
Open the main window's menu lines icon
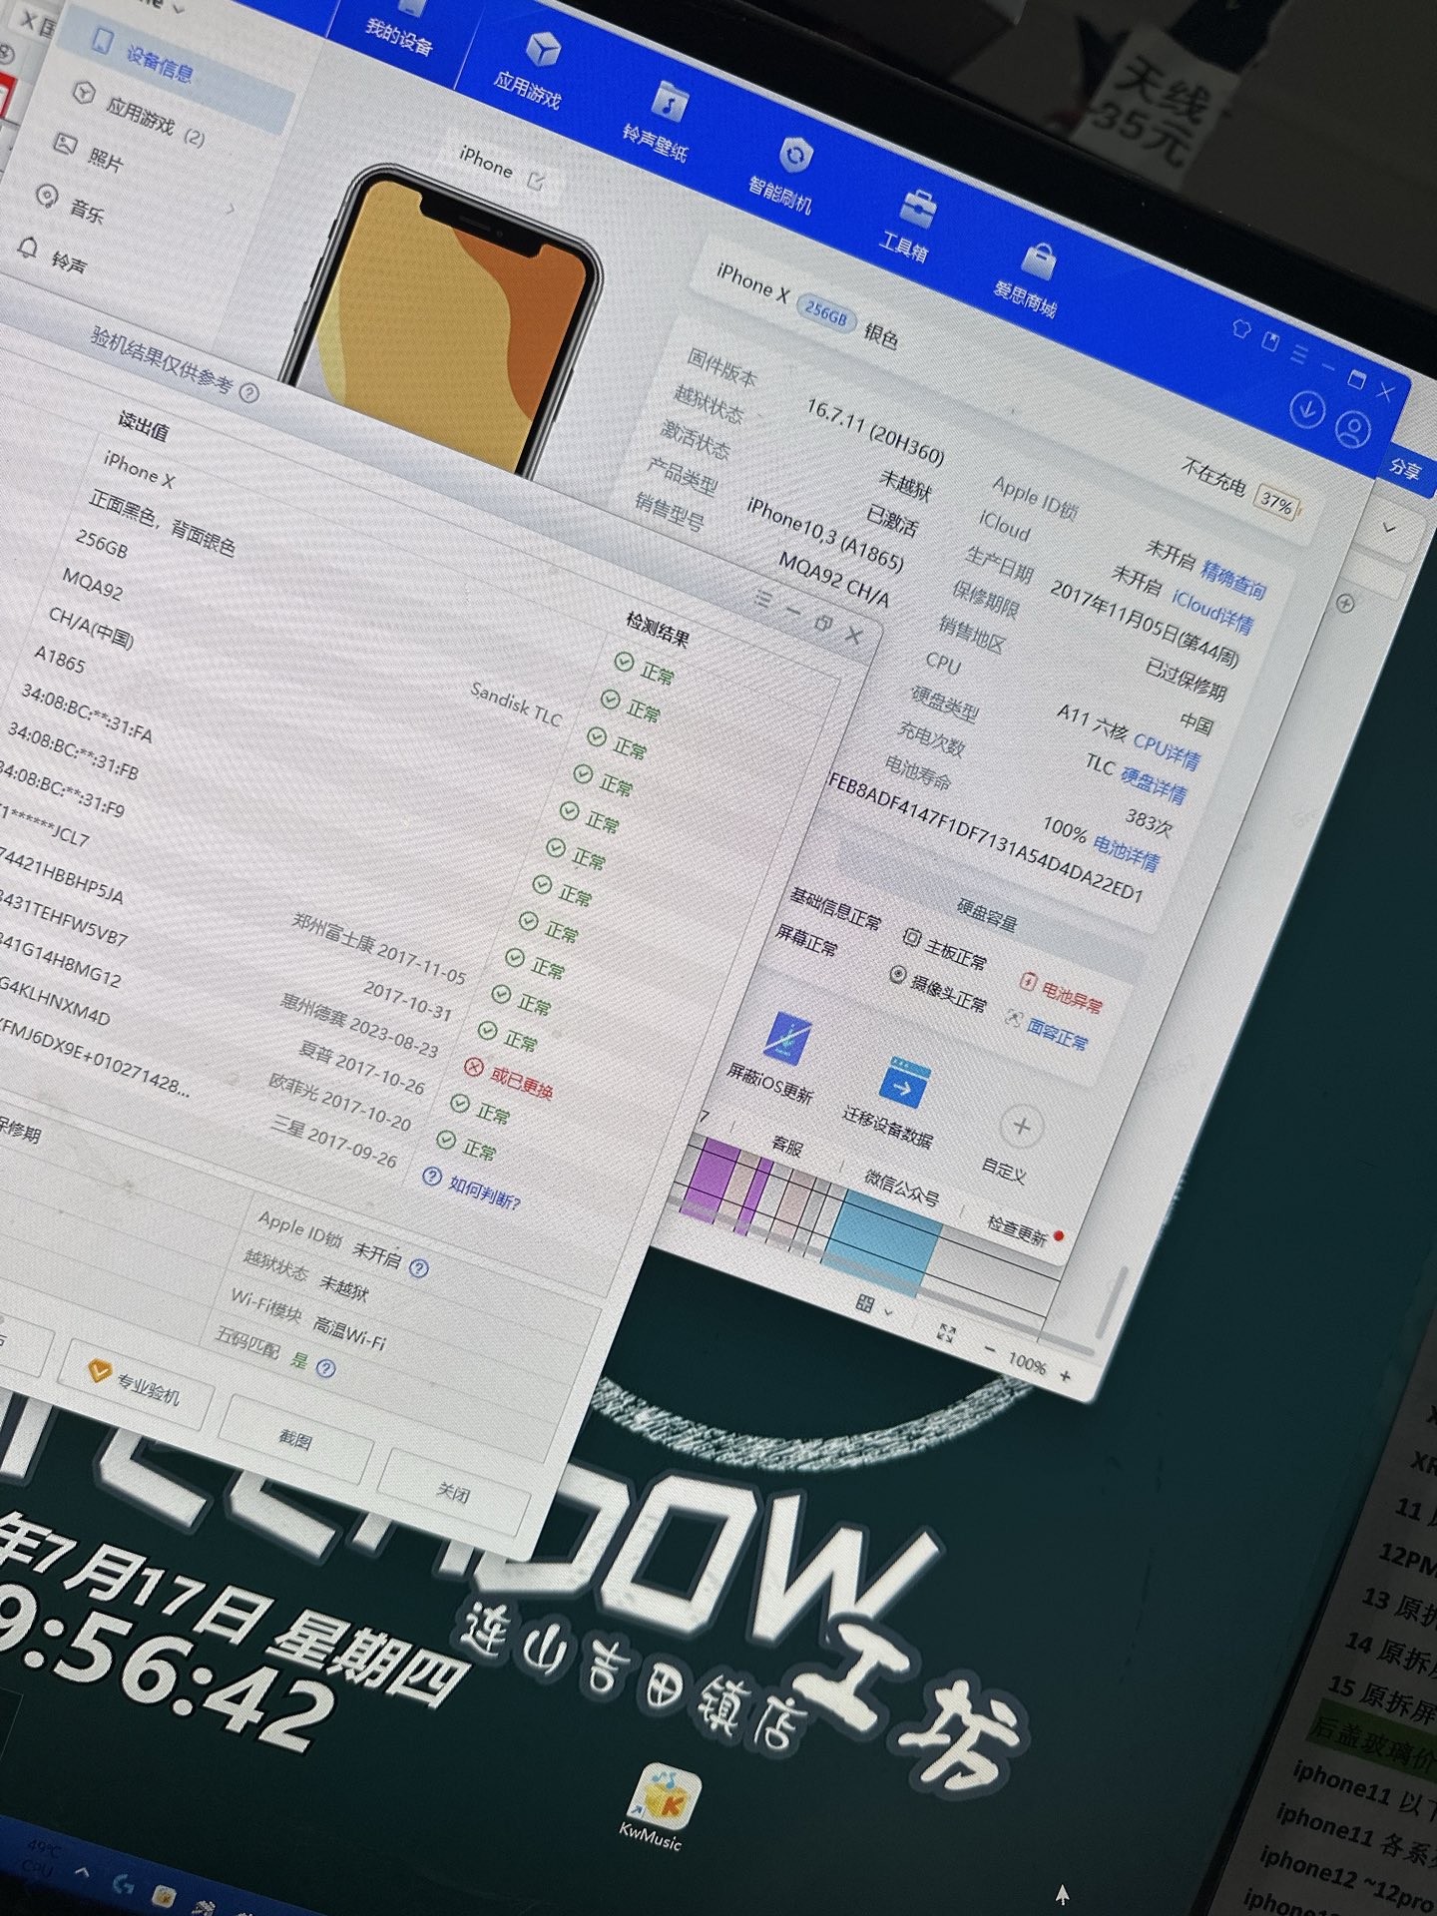click(x=1298, y=352)
